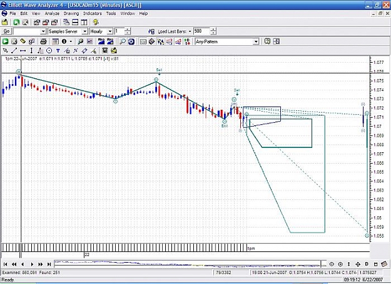Open the dropdown arrow next to info circle icon

tap(71, 41)
